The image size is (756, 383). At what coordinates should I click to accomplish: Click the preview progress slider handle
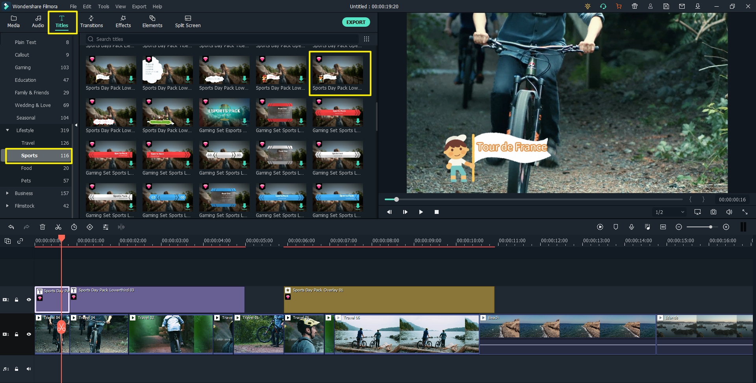(x=397, y=199)
